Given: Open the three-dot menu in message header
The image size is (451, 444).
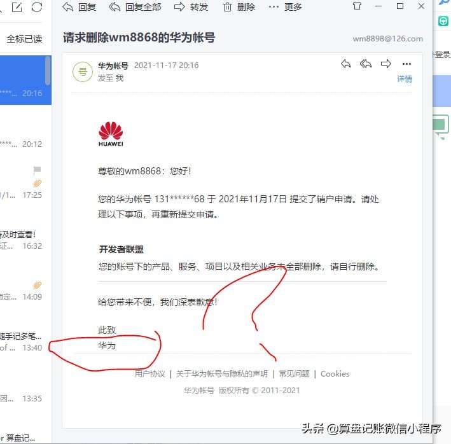Looking at the screenshot, I should coord(406,64).
